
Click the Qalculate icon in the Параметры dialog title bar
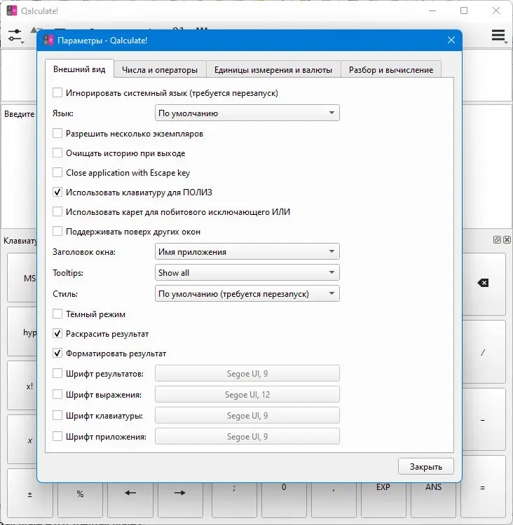click(48, 41)
